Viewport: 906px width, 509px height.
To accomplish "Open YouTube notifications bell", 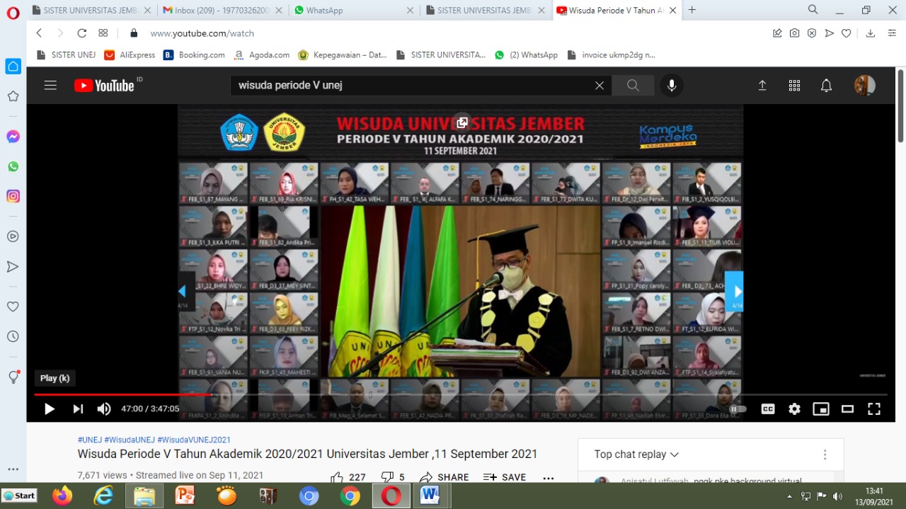I will point(826,86).
